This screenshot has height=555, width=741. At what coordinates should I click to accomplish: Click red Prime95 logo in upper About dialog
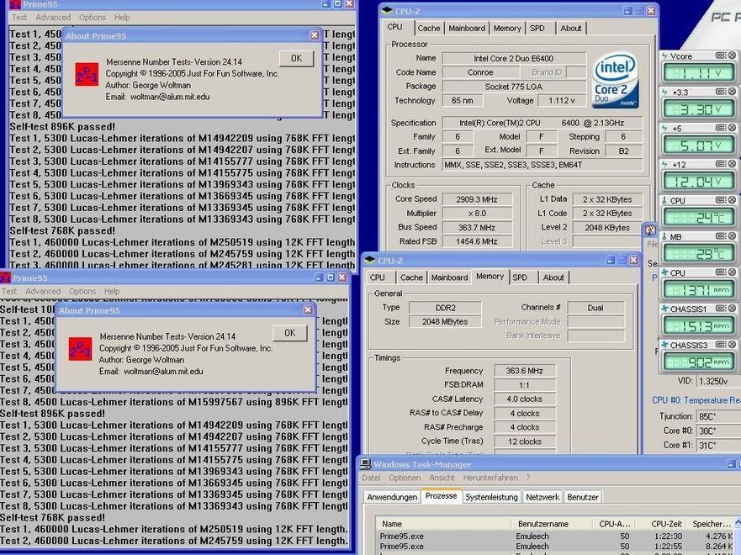click(x=87, y=75)
